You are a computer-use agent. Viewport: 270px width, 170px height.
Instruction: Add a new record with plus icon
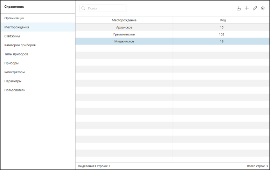pos(247,8)
